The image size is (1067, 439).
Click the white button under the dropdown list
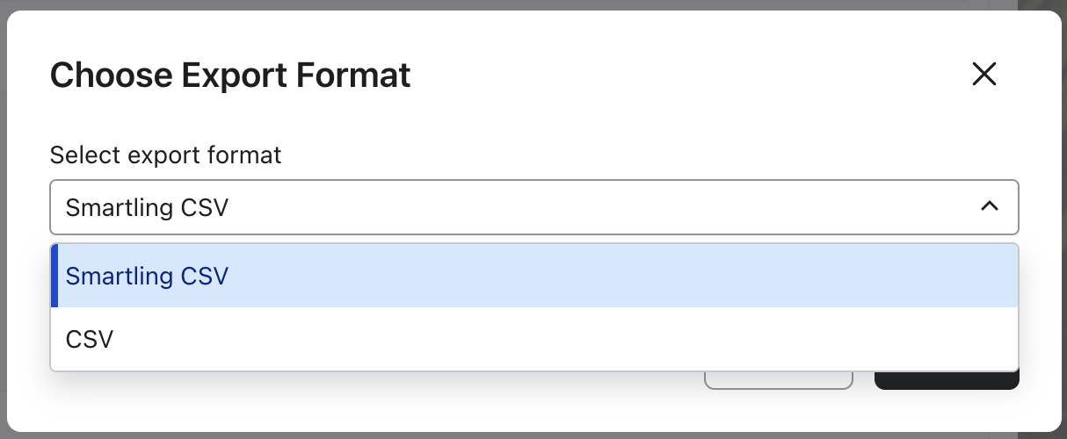click(778, 380)
